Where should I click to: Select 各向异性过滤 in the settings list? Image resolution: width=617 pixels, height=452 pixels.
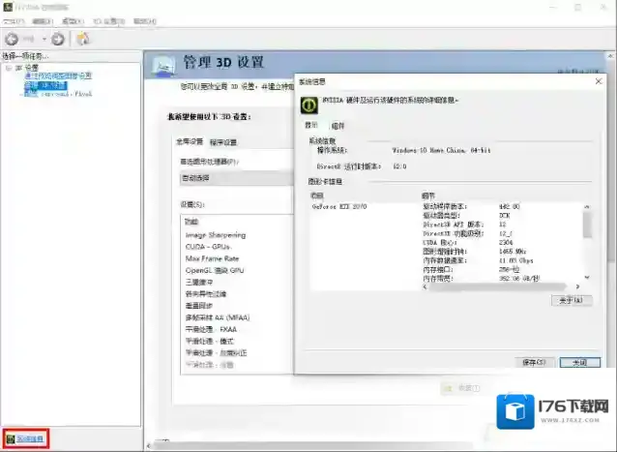(x=205, y=294)
